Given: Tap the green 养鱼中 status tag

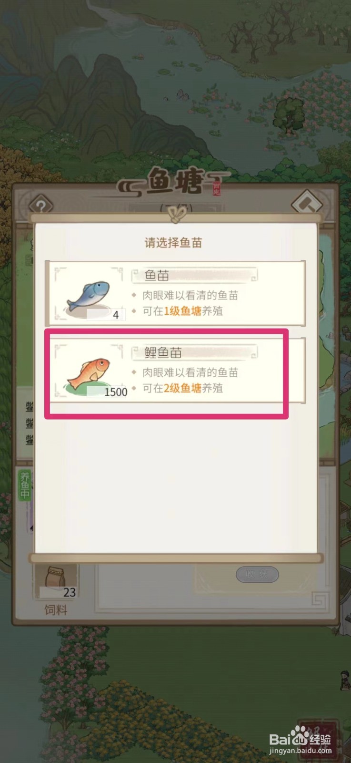Looking at the screenshot, I should click(x=25, y=485).
